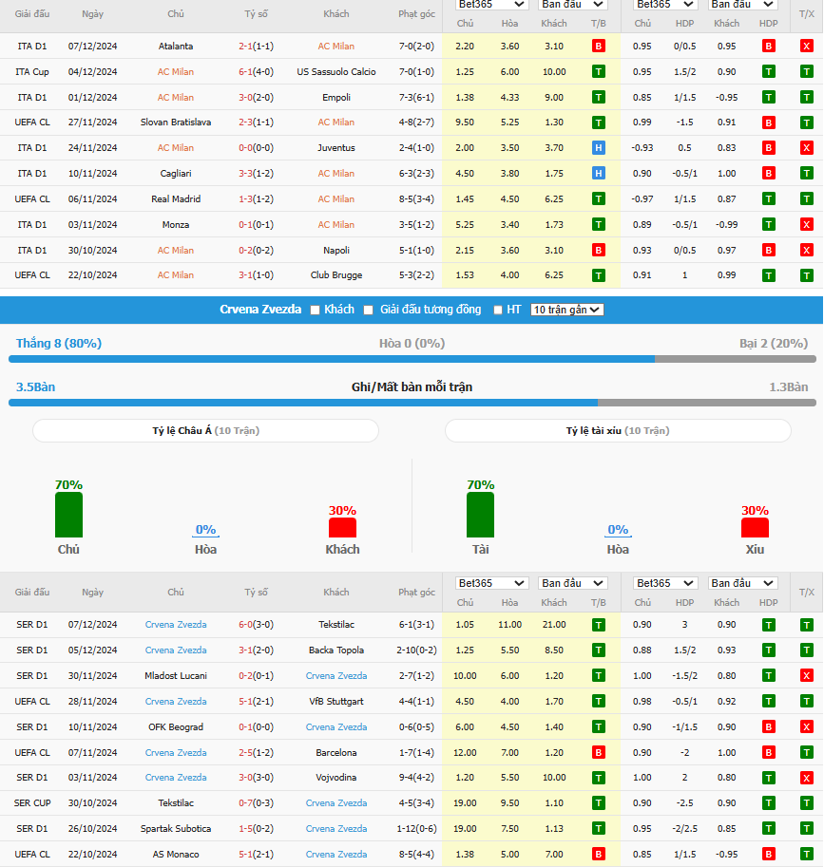This screenshot has width=824, height=867.
Task: Click blue H badge in Juventus row
Action: coord(598,148)
